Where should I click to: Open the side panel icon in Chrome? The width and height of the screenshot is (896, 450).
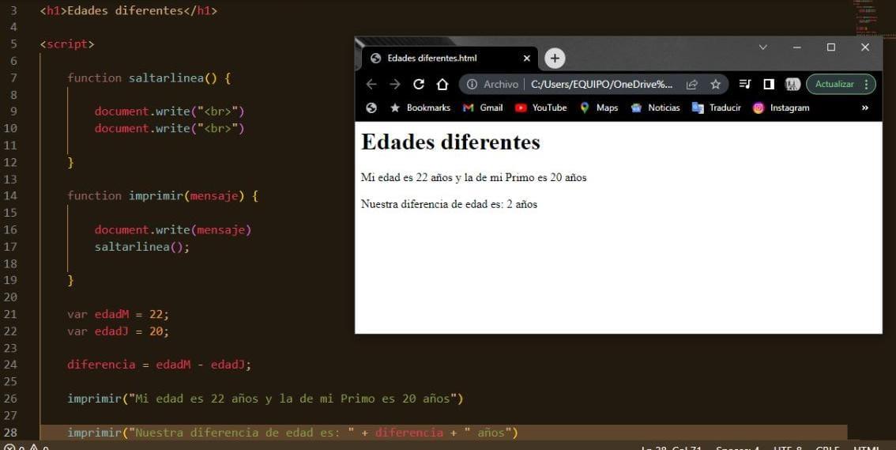point(769,84)
